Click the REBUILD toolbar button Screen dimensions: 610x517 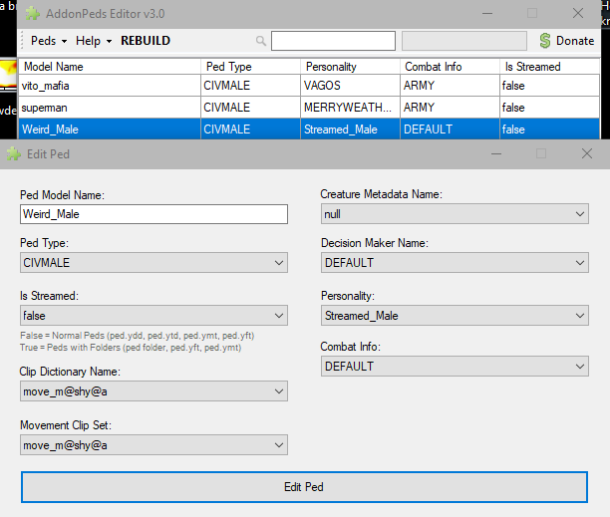(146, 41)
